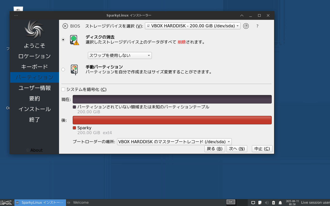Select the manual partitioning radio button
This screenshot has height=206, width=330.
pyautogui.click(x=63, y=70)
